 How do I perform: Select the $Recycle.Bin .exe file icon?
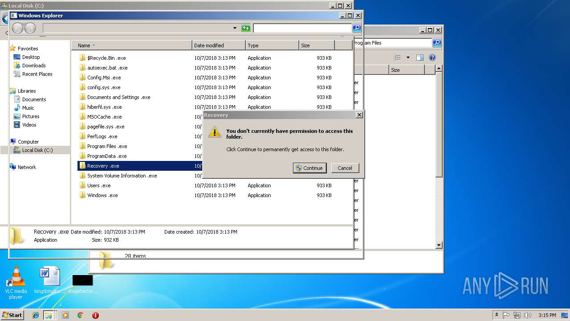point(82,58)
